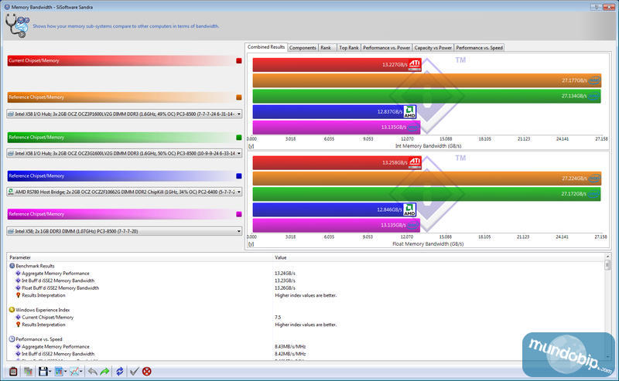Image resolution: width=619 pixels, height=381 pixels.
Task: Open the arrow next to the bar chart icon
Action: point(65,372)
